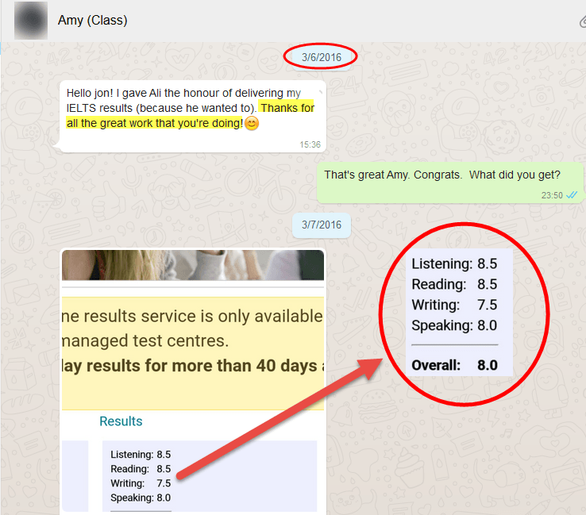The image size is (586, 515).
Task: Click the Results heading in the screenshot
Action: [x=121, y=421]
